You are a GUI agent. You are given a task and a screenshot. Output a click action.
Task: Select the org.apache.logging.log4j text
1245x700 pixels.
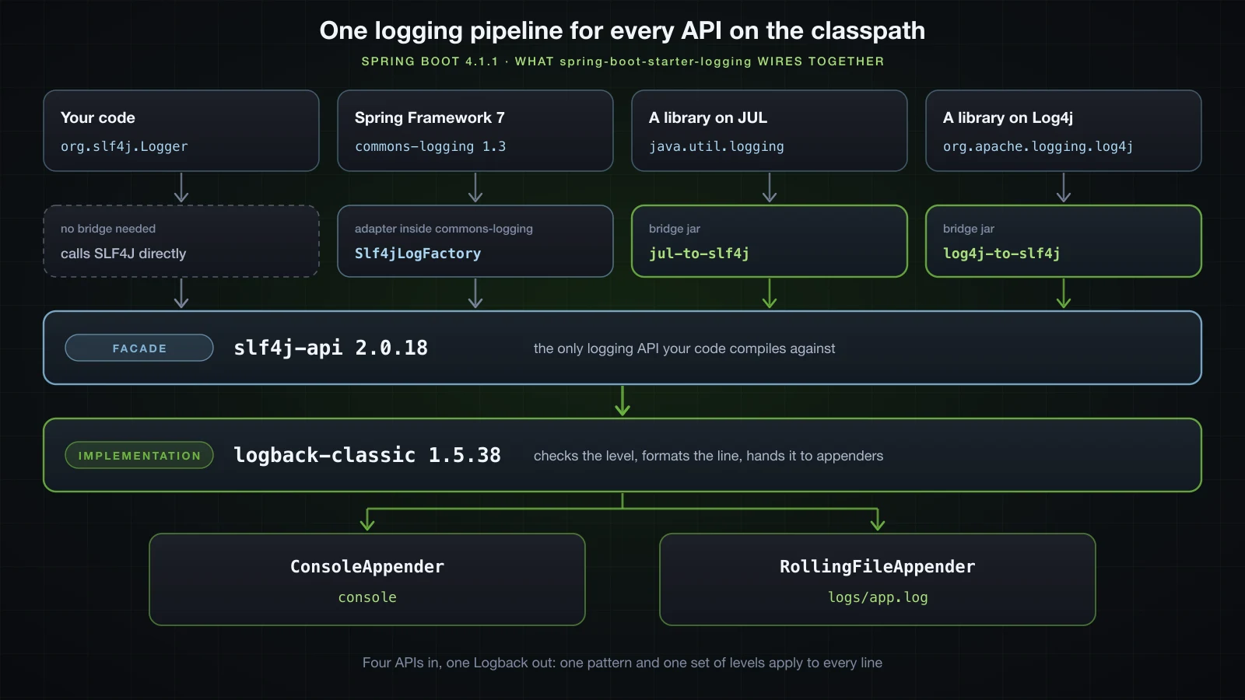coord(1038,146)
